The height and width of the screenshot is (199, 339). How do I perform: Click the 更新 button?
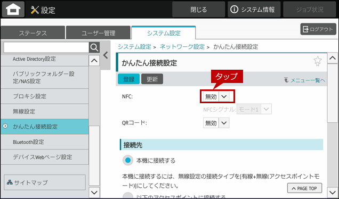tap(152, 79)
